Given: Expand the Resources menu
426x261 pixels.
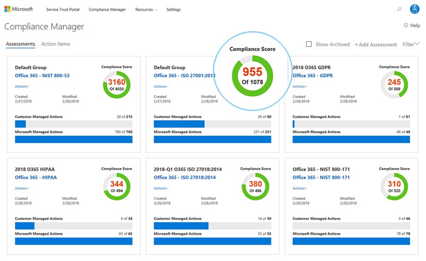Looking at the screenshot, I should (x=146, y=10).
